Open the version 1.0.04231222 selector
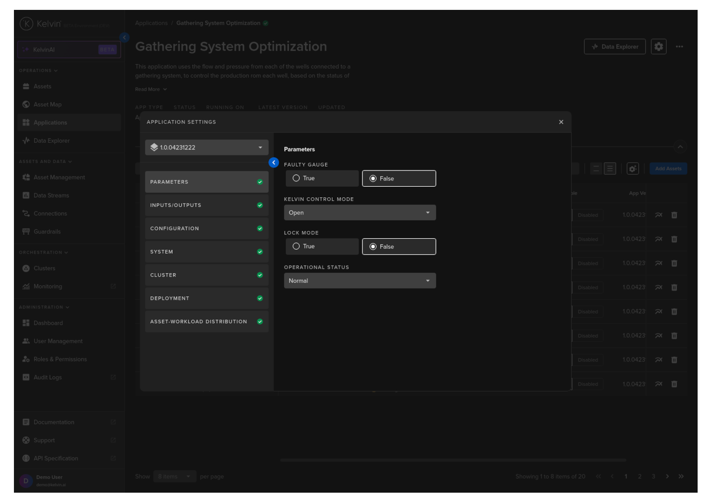 [206, 148]
